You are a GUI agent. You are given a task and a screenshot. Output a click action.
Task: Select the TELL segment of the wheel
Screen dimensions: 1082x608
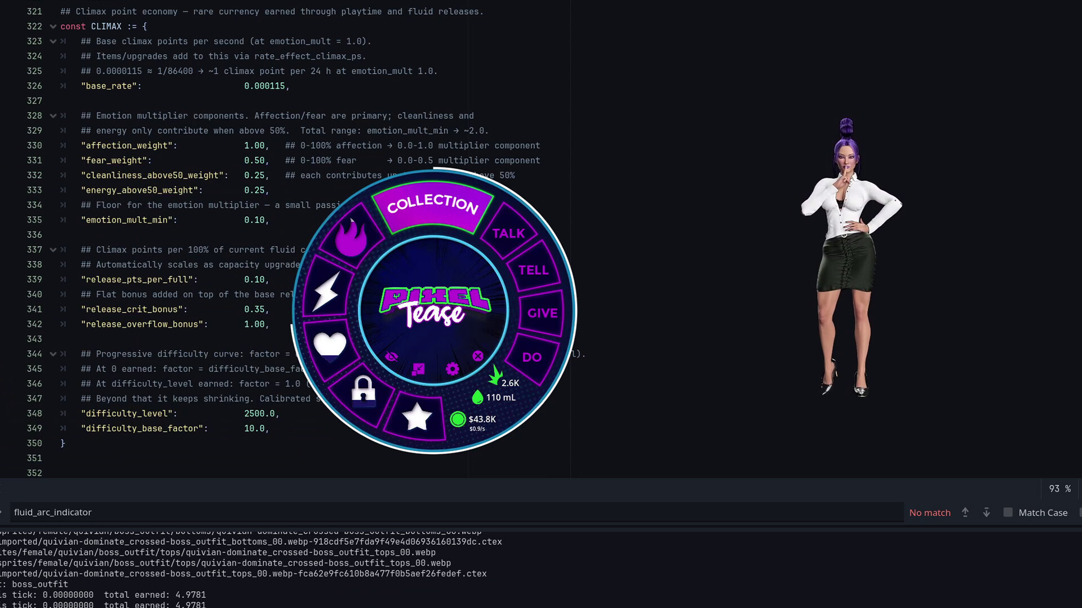(x=534, y=270)
